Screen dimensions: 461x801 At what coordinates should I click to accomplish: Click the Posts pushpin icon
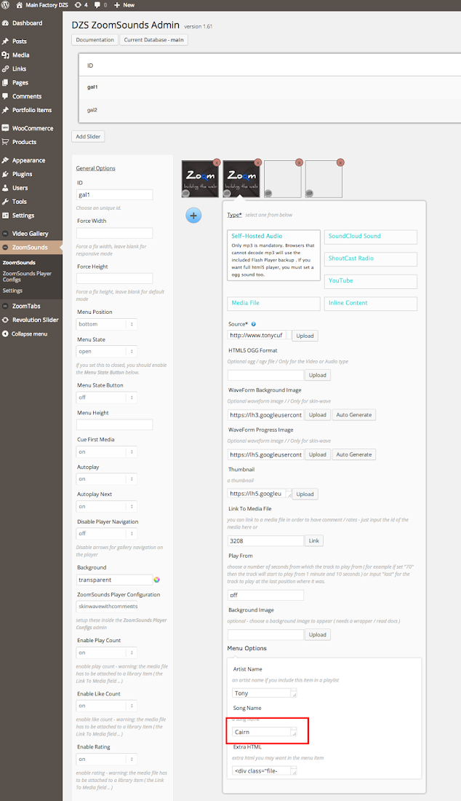[x=6, y=42]
